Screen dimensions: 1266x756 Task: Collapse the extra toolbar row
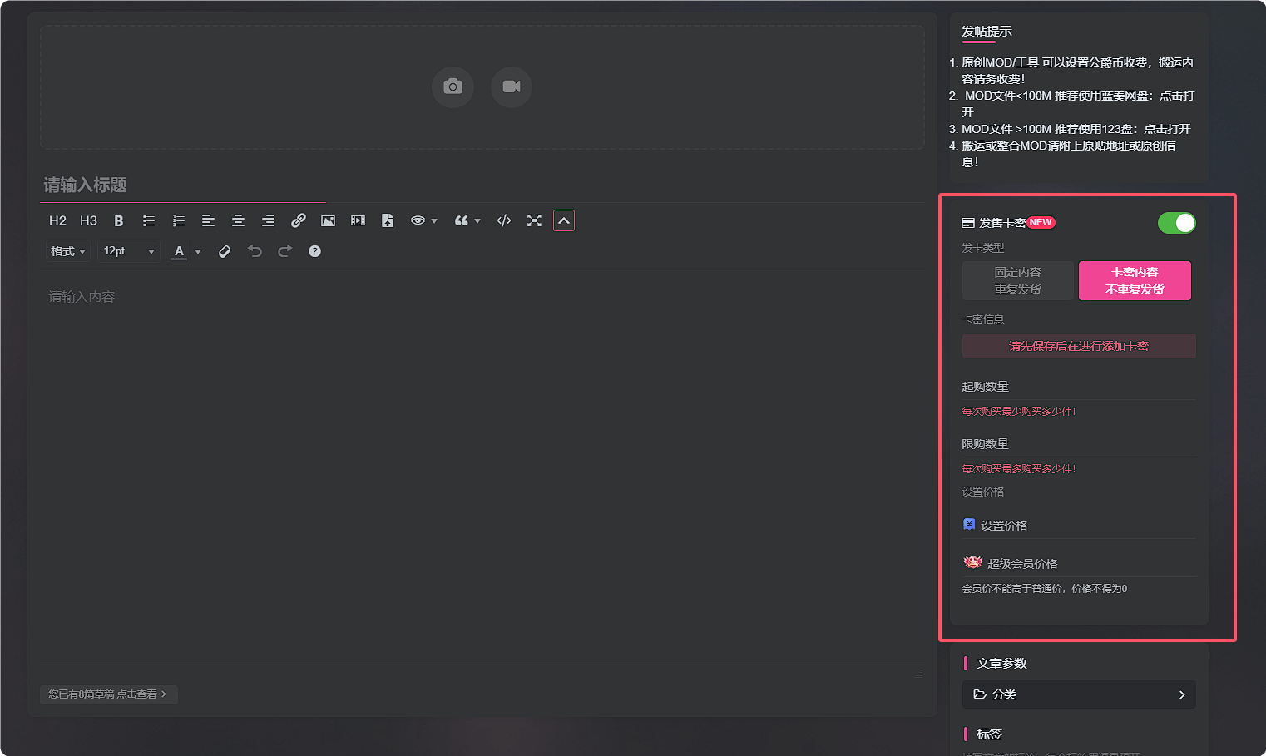point(564,220)
